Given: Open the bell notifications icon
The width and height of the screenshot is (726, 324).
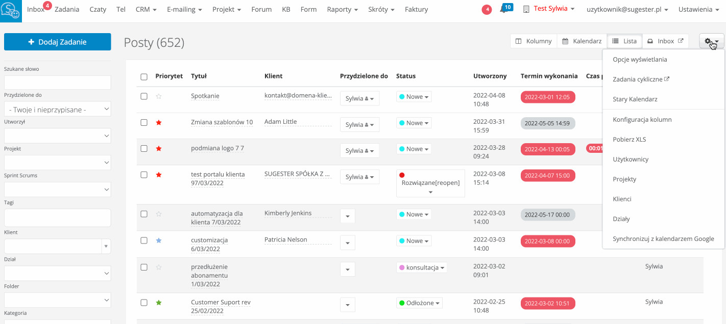Looking at the screenshot, I should click(504, 10).
